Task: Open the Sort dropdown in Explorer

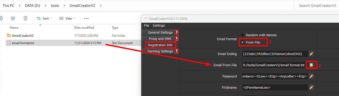Action: [44, 18]
